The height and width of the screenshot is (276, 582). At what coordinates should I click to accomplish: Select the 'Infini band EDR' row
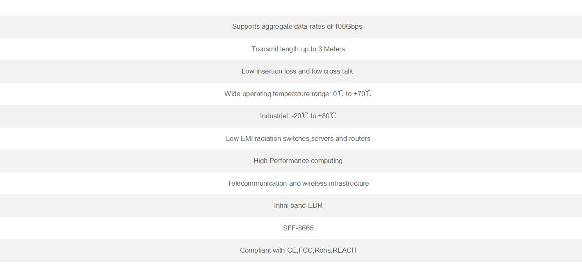click(298, 206)
